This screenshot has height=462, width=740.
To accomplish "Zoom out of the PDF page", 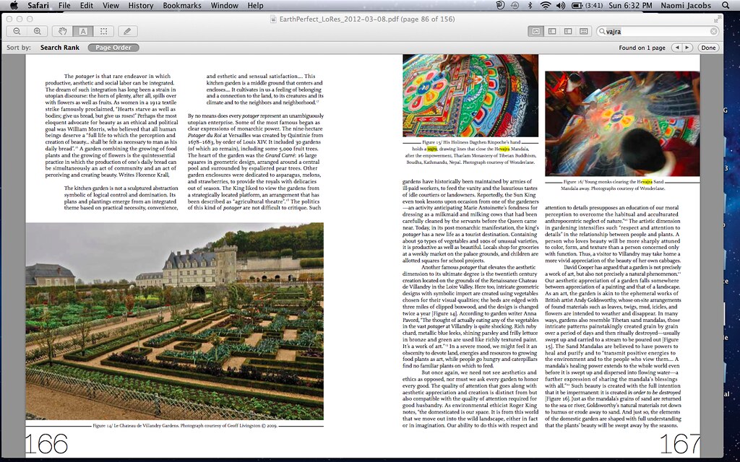I will point(17,32).
